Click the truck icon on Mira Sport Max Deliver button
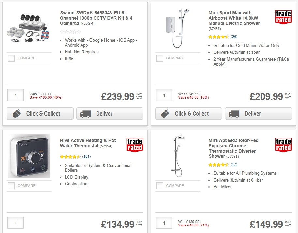This screenshot has height=233, width=298. tap(234, 113)
